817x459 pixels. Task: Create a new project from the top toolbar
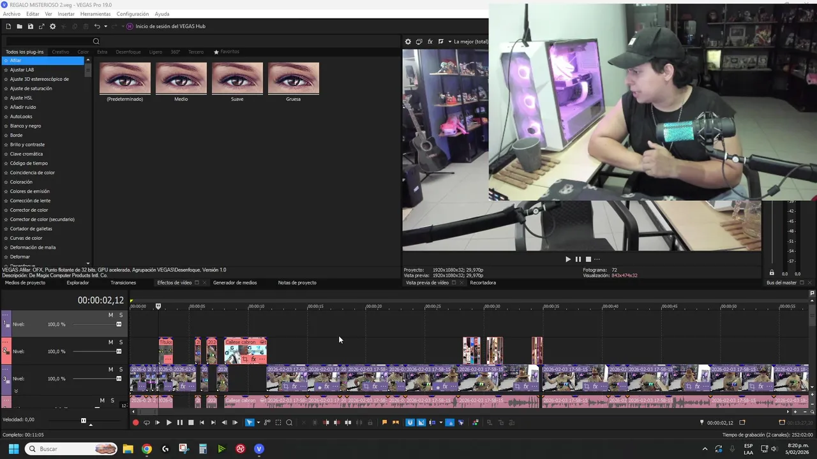point(8,26)
